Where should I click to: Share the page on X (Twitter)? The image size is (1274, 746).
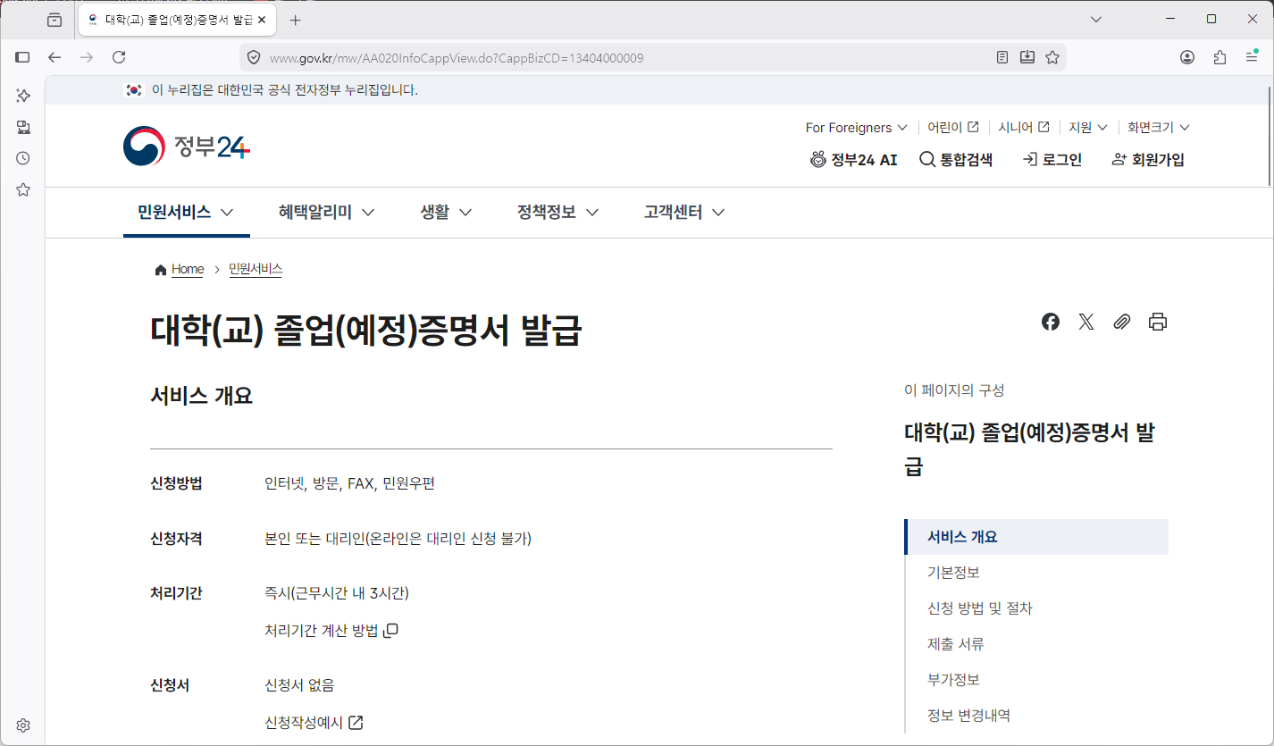click(x=1086, y=322)
